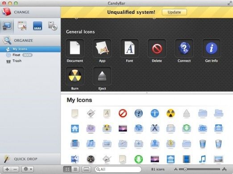Screen dimensions: 233x174
Task: Select the yellow burn icon in My Icons
Action: [x=171, y=113]
